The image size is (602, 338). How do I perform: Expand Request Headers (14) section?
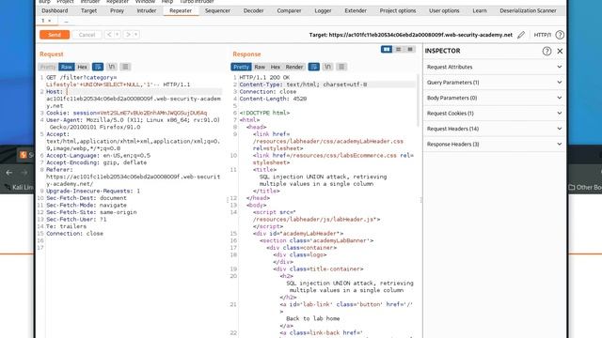tap(494, 129)
